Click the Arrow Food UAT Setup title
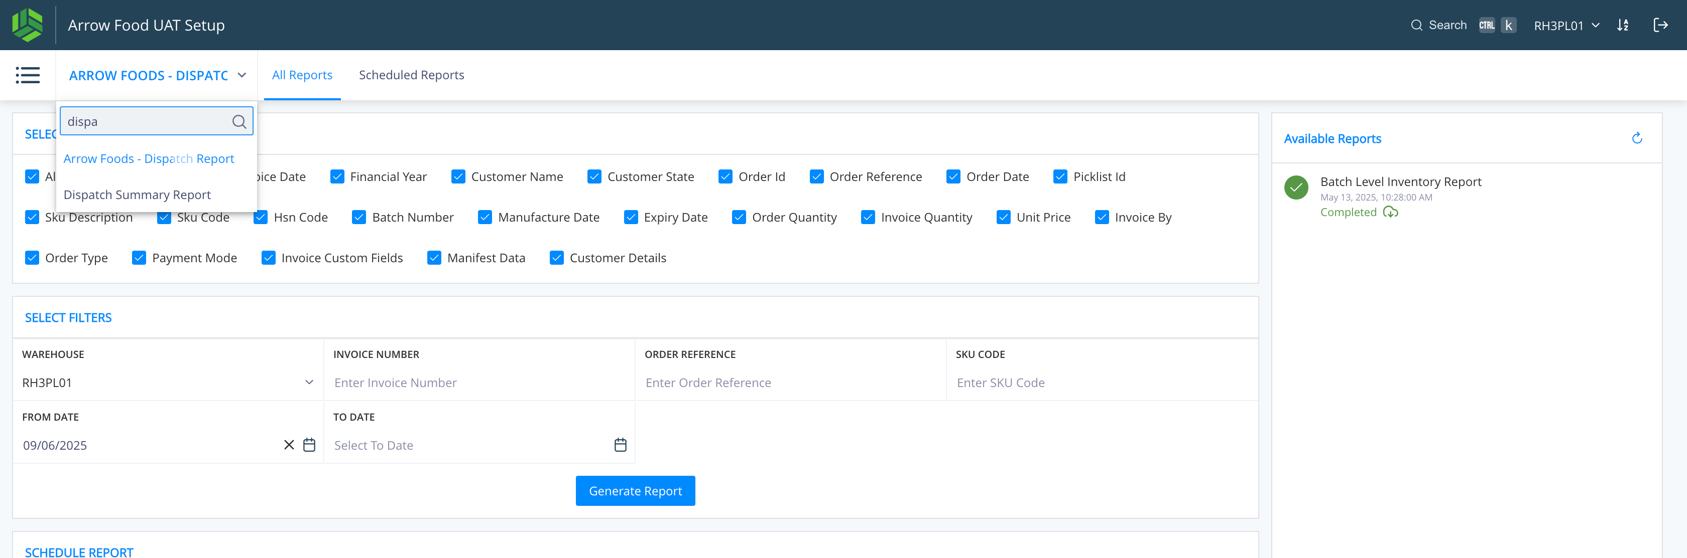 coord(146,26)
